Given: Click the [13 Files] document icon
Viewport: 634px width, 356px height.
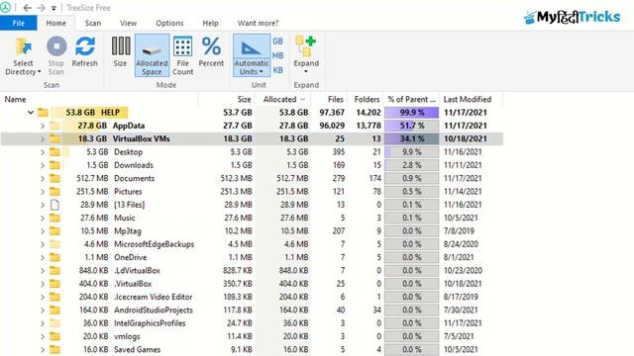Looking at the screenshot, I should pyautogui.click(x=54, y=205).
